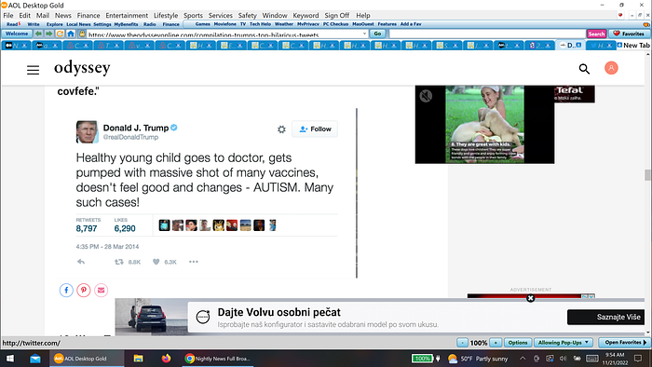This screenshot has width=652, height=367.
Task: Share the article by email icon
Action: tap(101, 290)
